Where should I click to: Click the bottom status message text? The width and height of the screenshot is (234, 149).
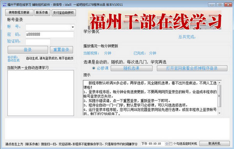pyautogui.click(x=71, y=144)
